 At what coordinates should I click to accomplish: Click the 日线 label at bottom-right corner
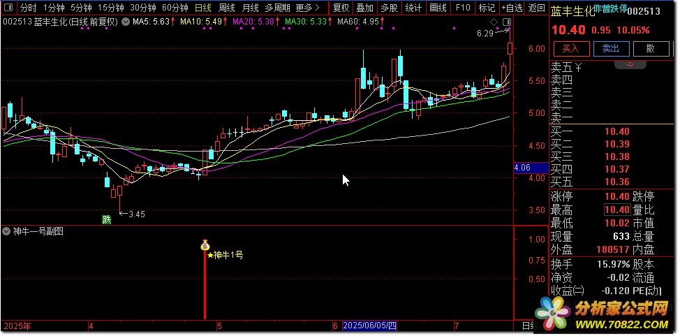pyautogui.click(x=529, y=326)
